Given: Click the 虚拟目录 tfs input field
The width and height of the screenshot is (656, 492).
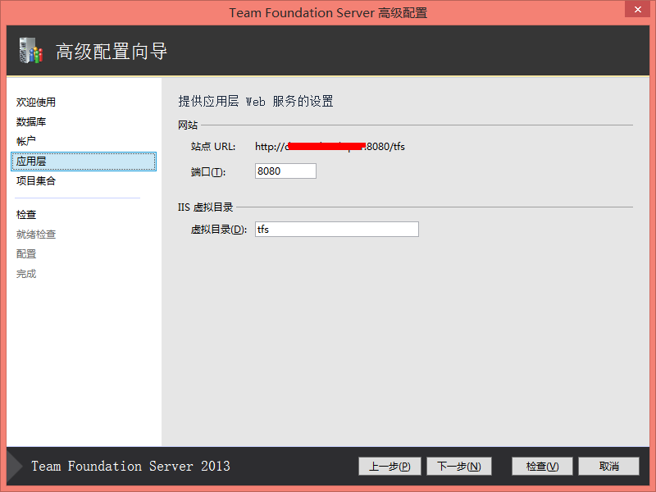Looking at the screenshot, I should point(337,230).
